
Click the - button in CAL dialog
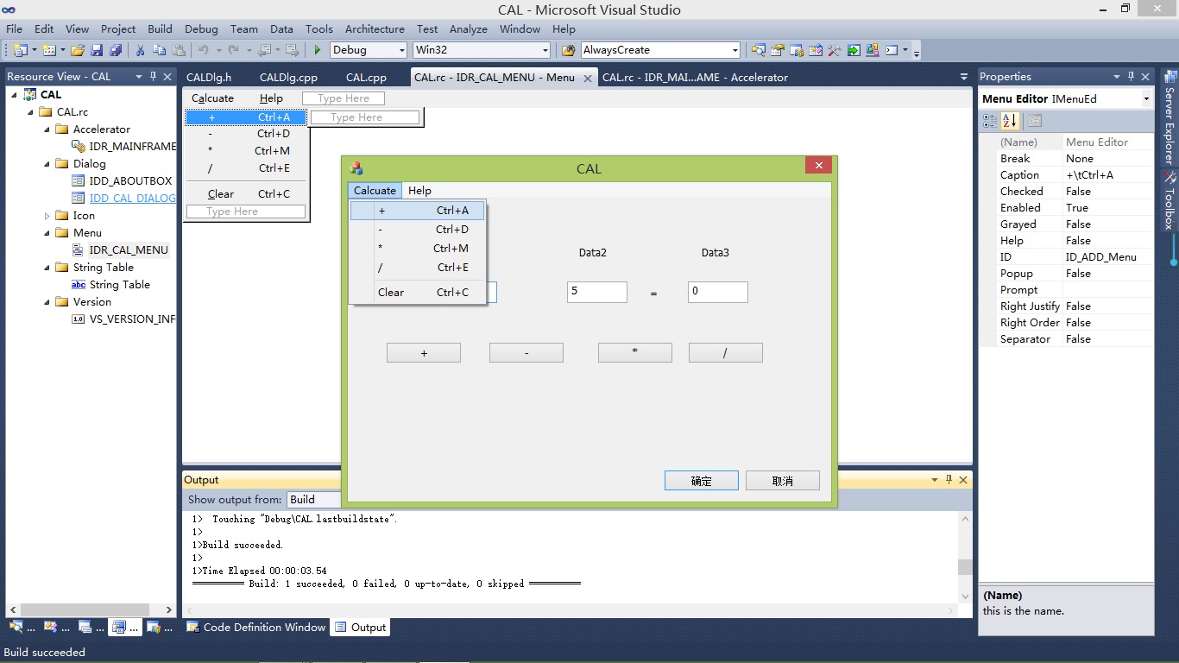pyautogui.click(x=526, y=352)
